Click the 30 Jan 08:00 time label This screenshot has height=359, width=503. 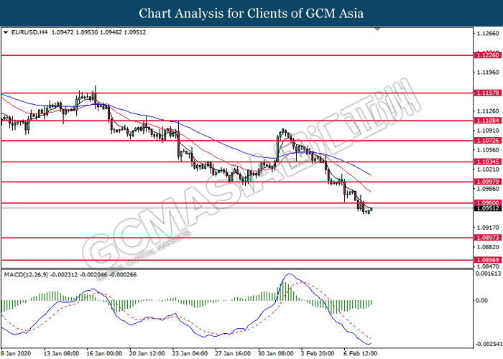click(x=275, y=353)
